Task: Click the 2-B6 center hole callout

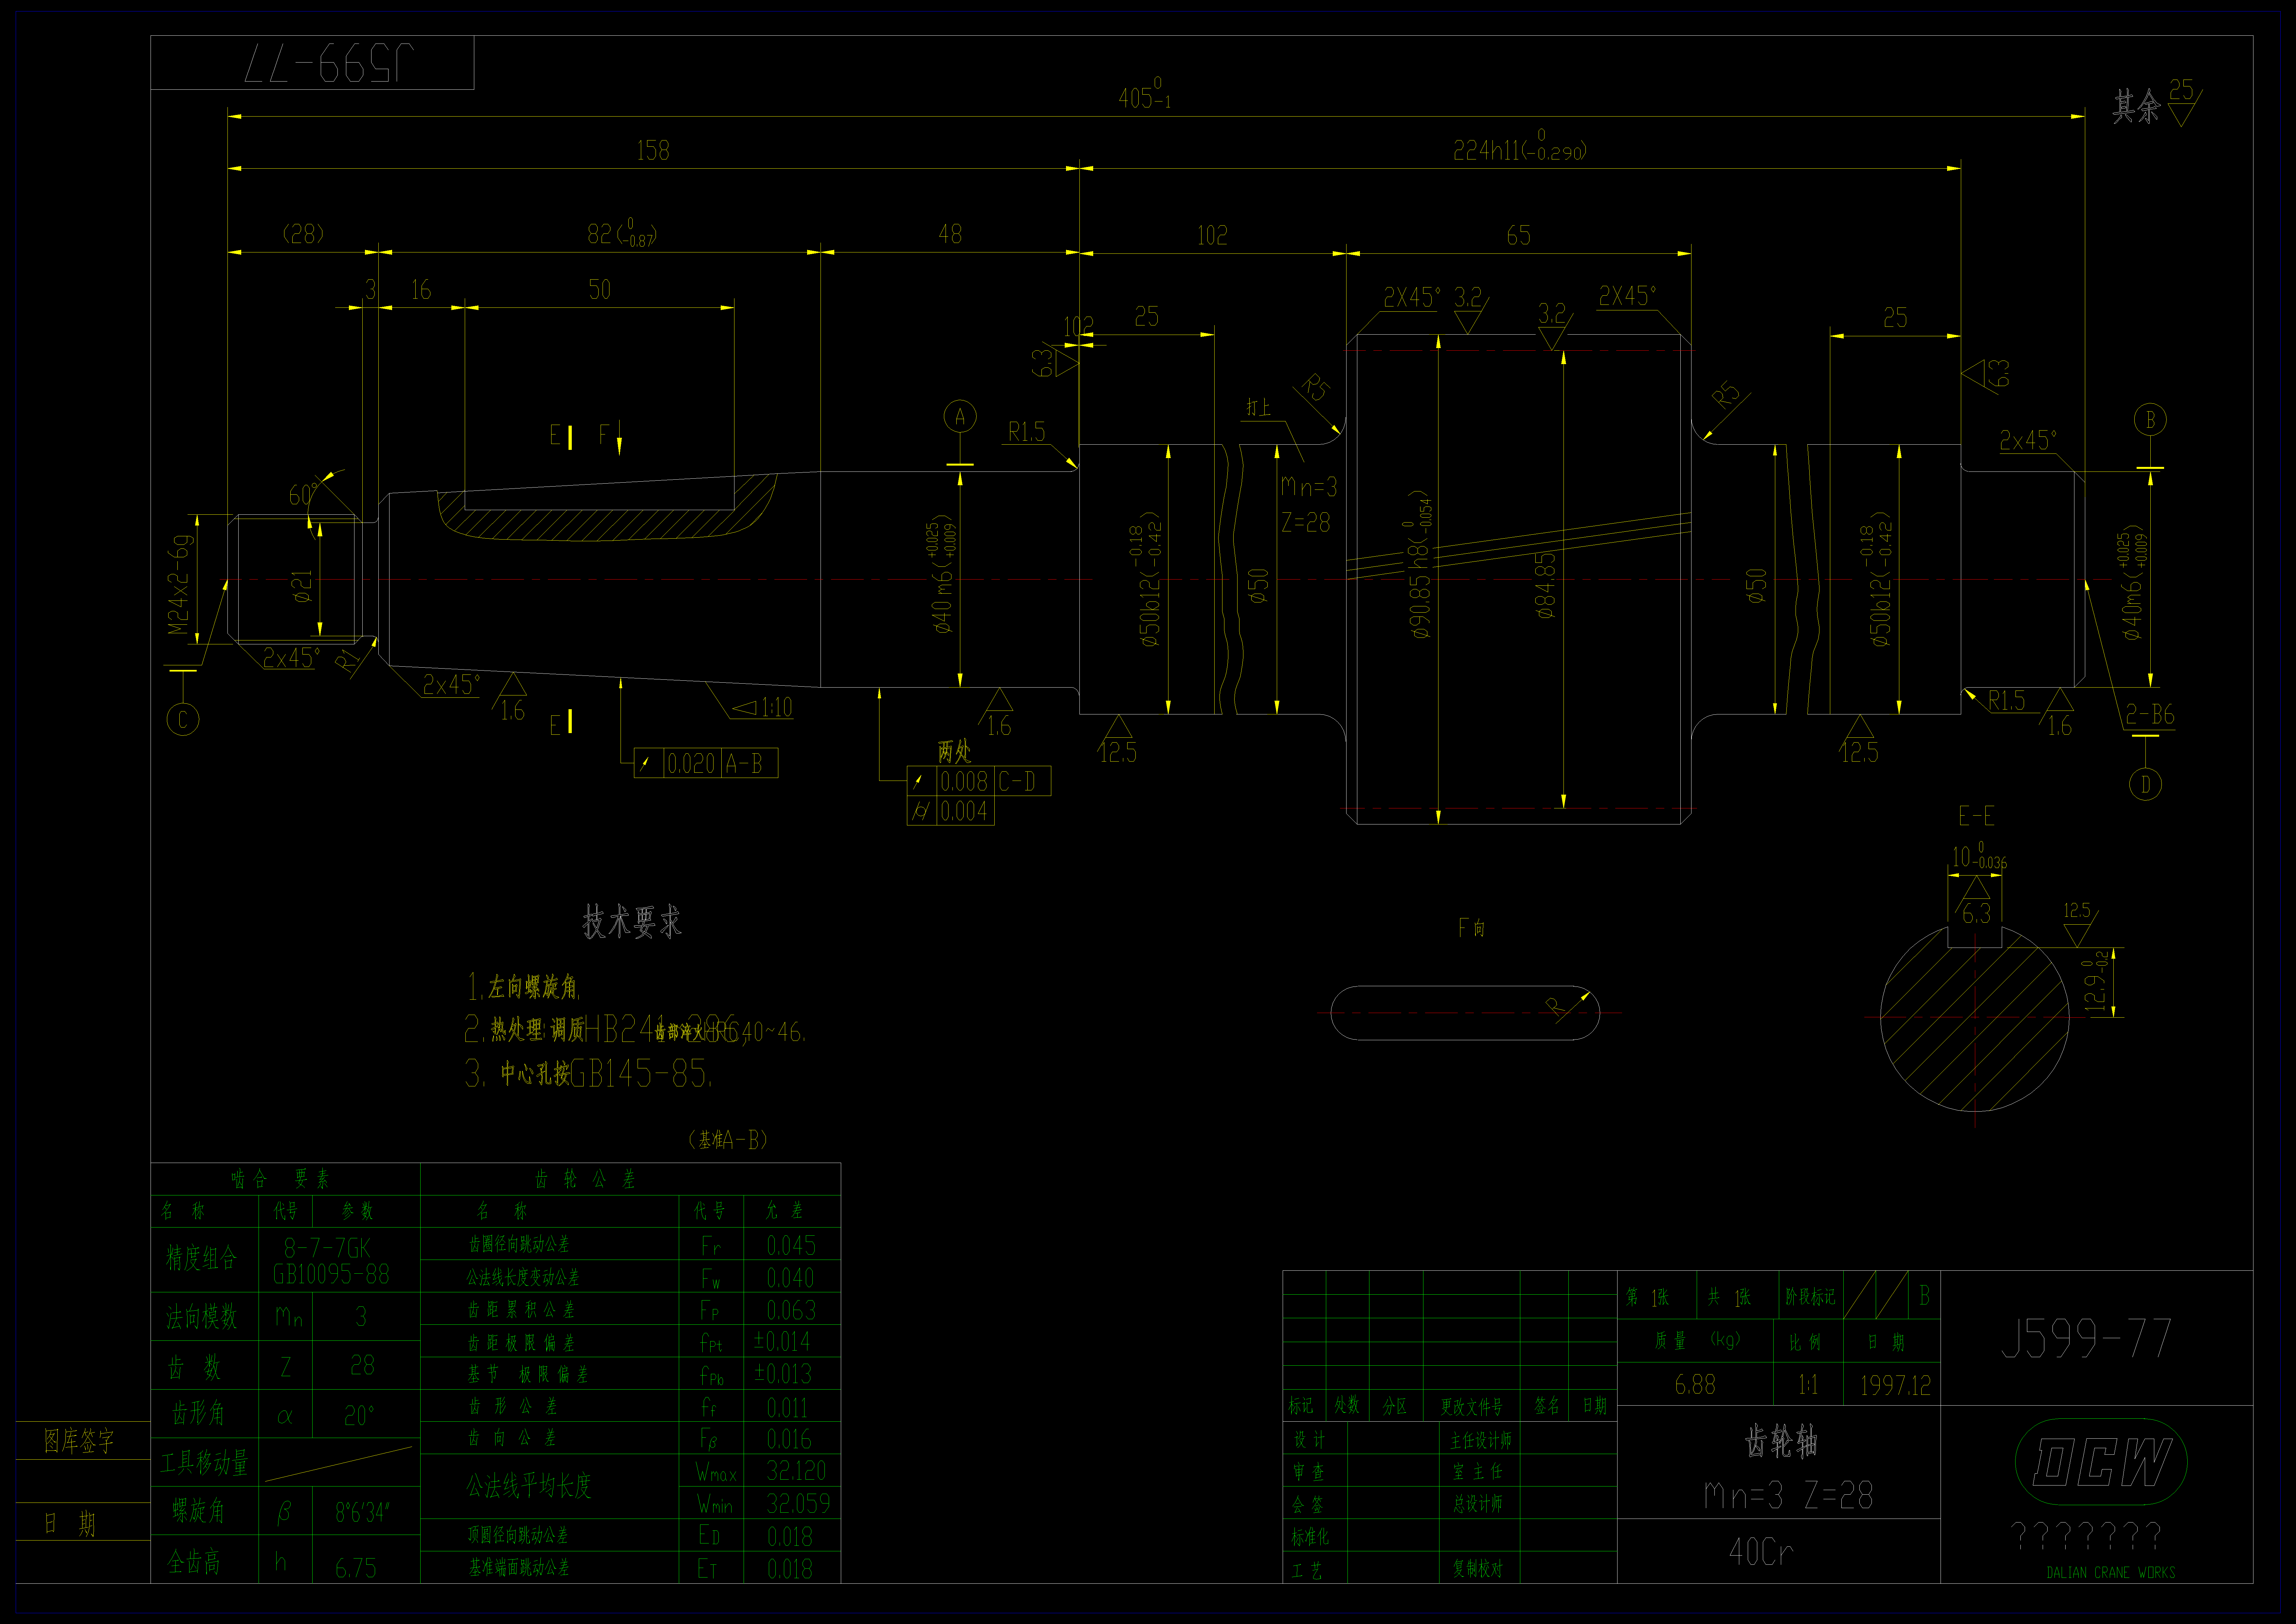Action: 2150,714
